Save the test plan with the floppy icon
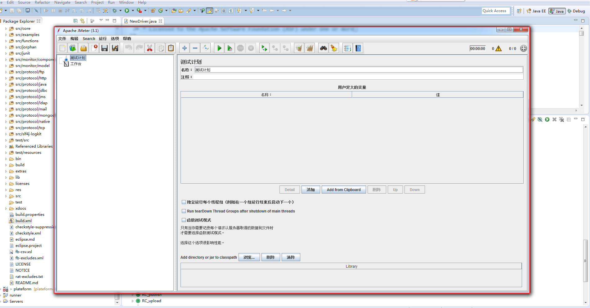 click(x=105, y=48)
